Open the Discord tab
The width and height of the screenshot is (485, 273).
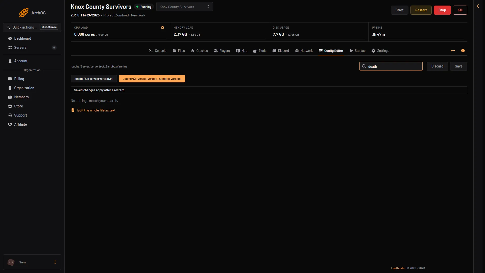[281, 51]
